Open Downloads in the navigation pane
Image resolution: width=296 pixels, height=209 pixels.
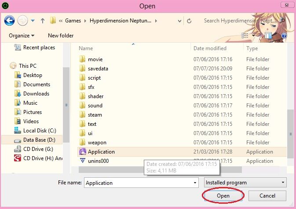[x=32, y=93]
